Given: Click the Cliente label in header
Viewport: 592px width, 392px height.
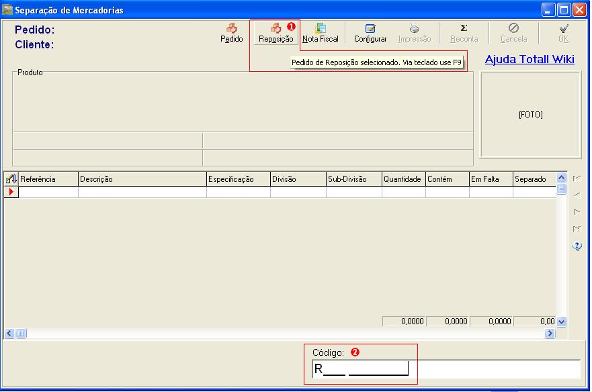Looking at the screenshot, I should pyautogui.click(x=34, y=44).
